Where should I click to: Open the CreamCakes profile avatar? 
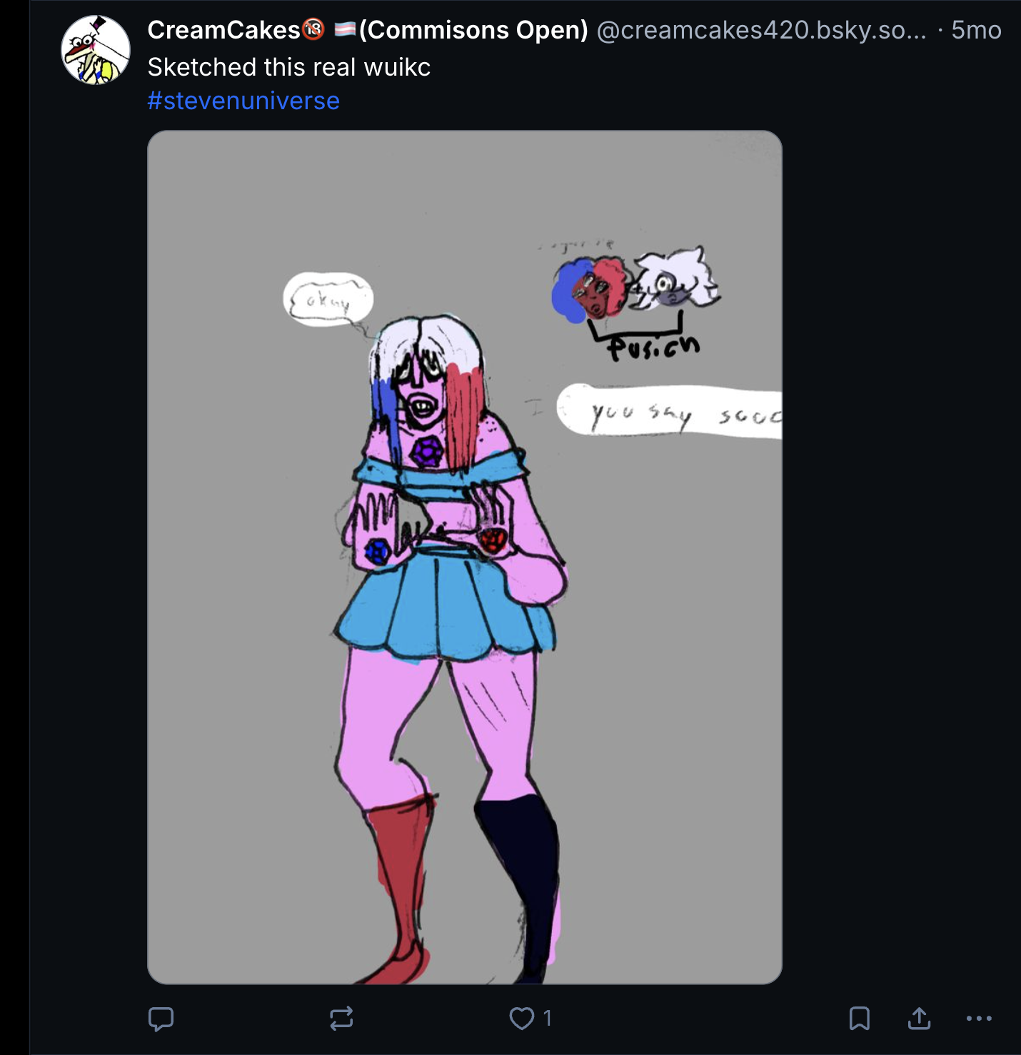pos(96,50)
